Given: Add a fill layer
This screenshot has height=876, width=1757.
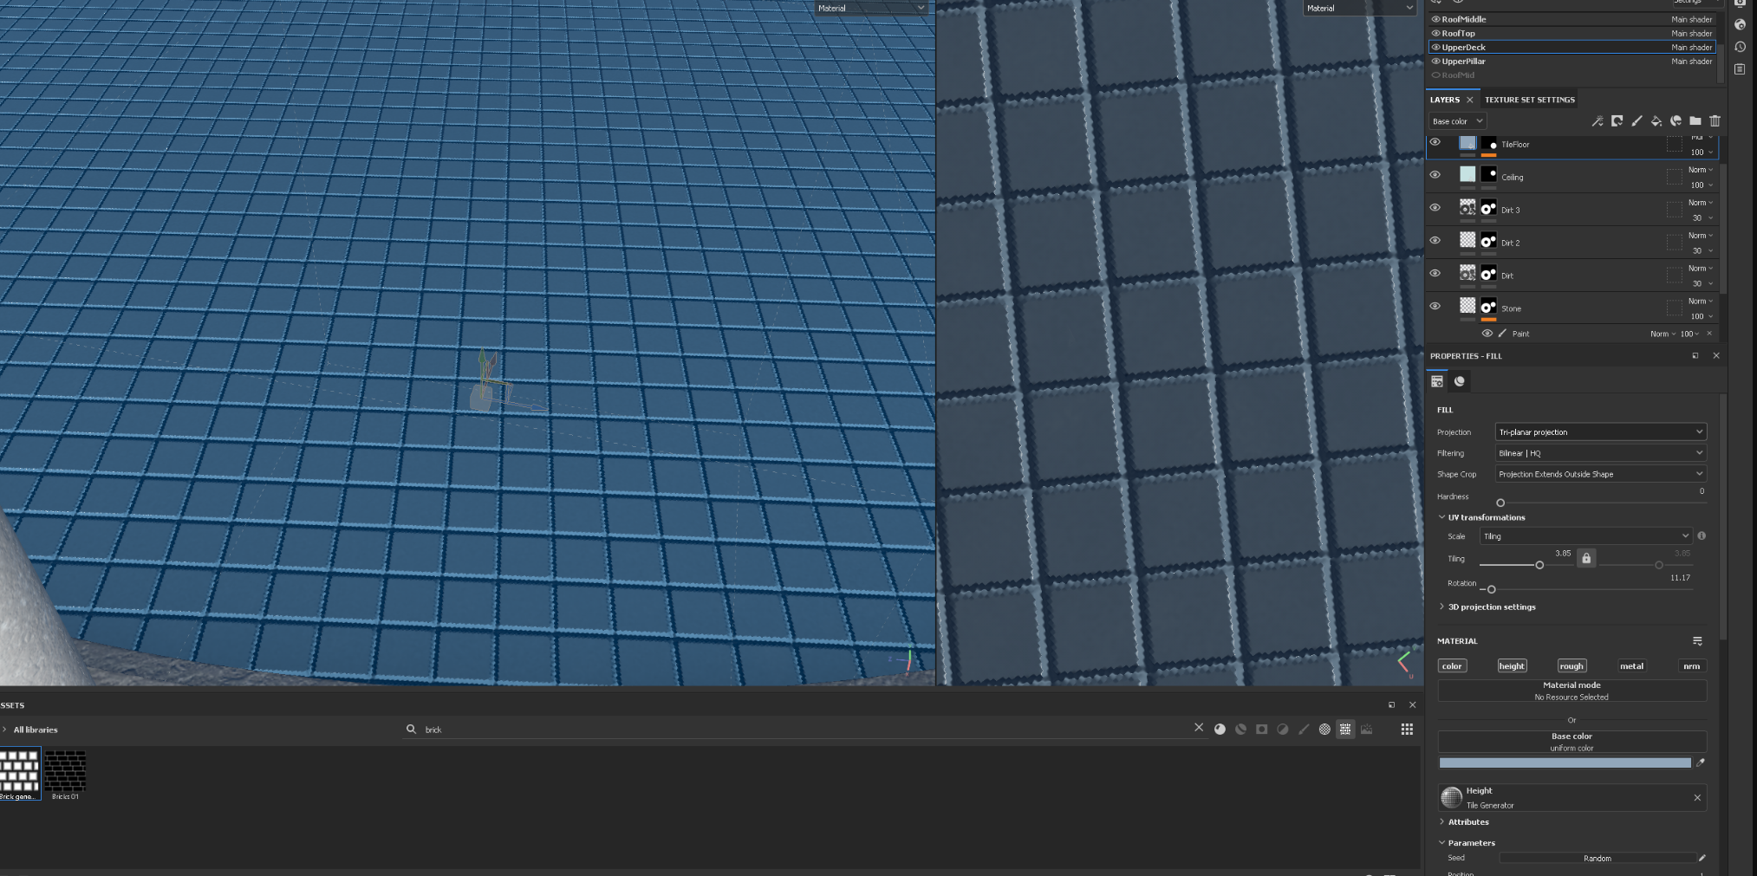Looking at the screenshot, I should click(1656, 120).
